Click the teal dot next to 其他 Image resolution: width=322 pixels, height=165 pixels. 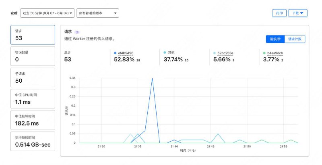click(165, 53)
